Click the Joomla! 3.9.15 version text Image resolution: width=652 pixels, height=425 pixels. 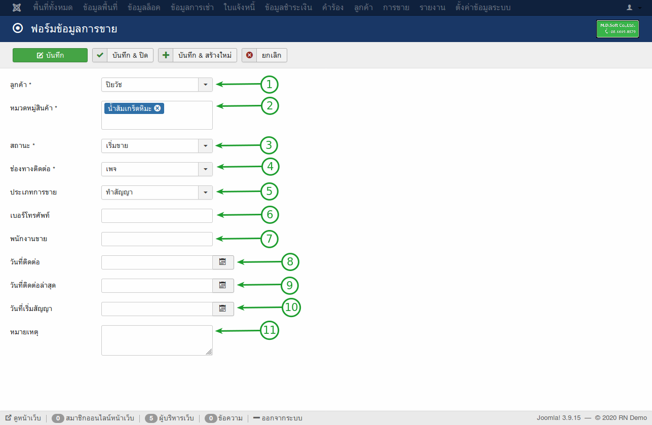(559, 418)
